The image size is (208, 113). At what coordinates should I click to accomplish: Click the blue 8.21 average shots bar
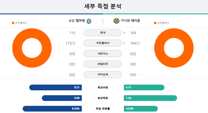(55, 87)
